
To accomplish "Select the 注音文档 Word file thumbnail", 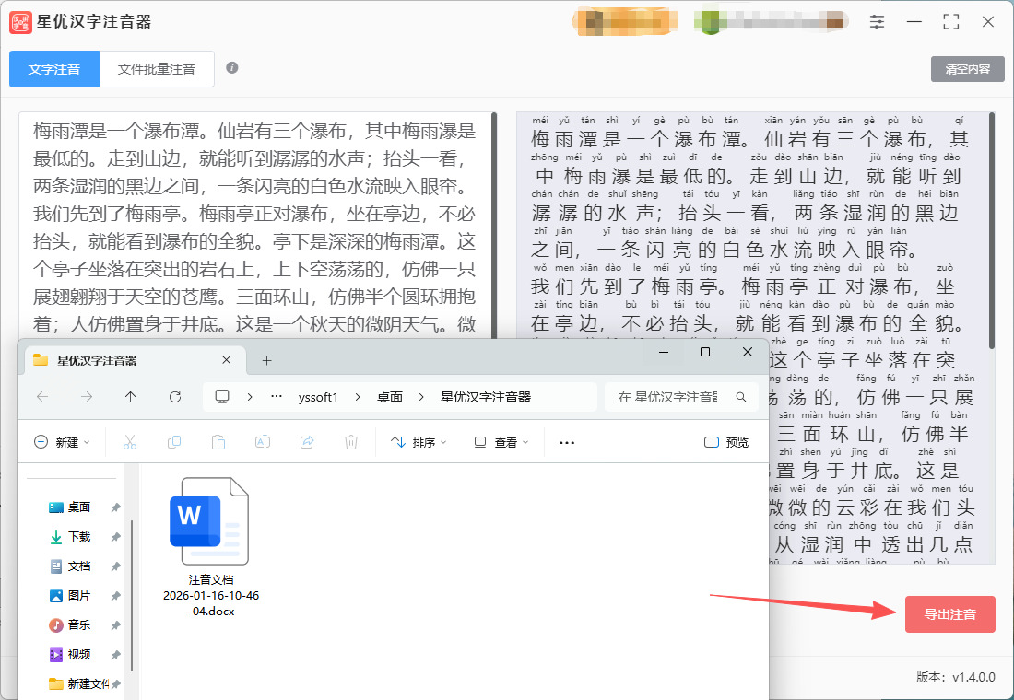I will point(209,521).
